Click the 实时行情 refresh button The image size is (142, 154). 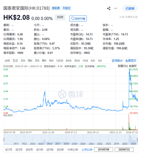coord(78,18)
